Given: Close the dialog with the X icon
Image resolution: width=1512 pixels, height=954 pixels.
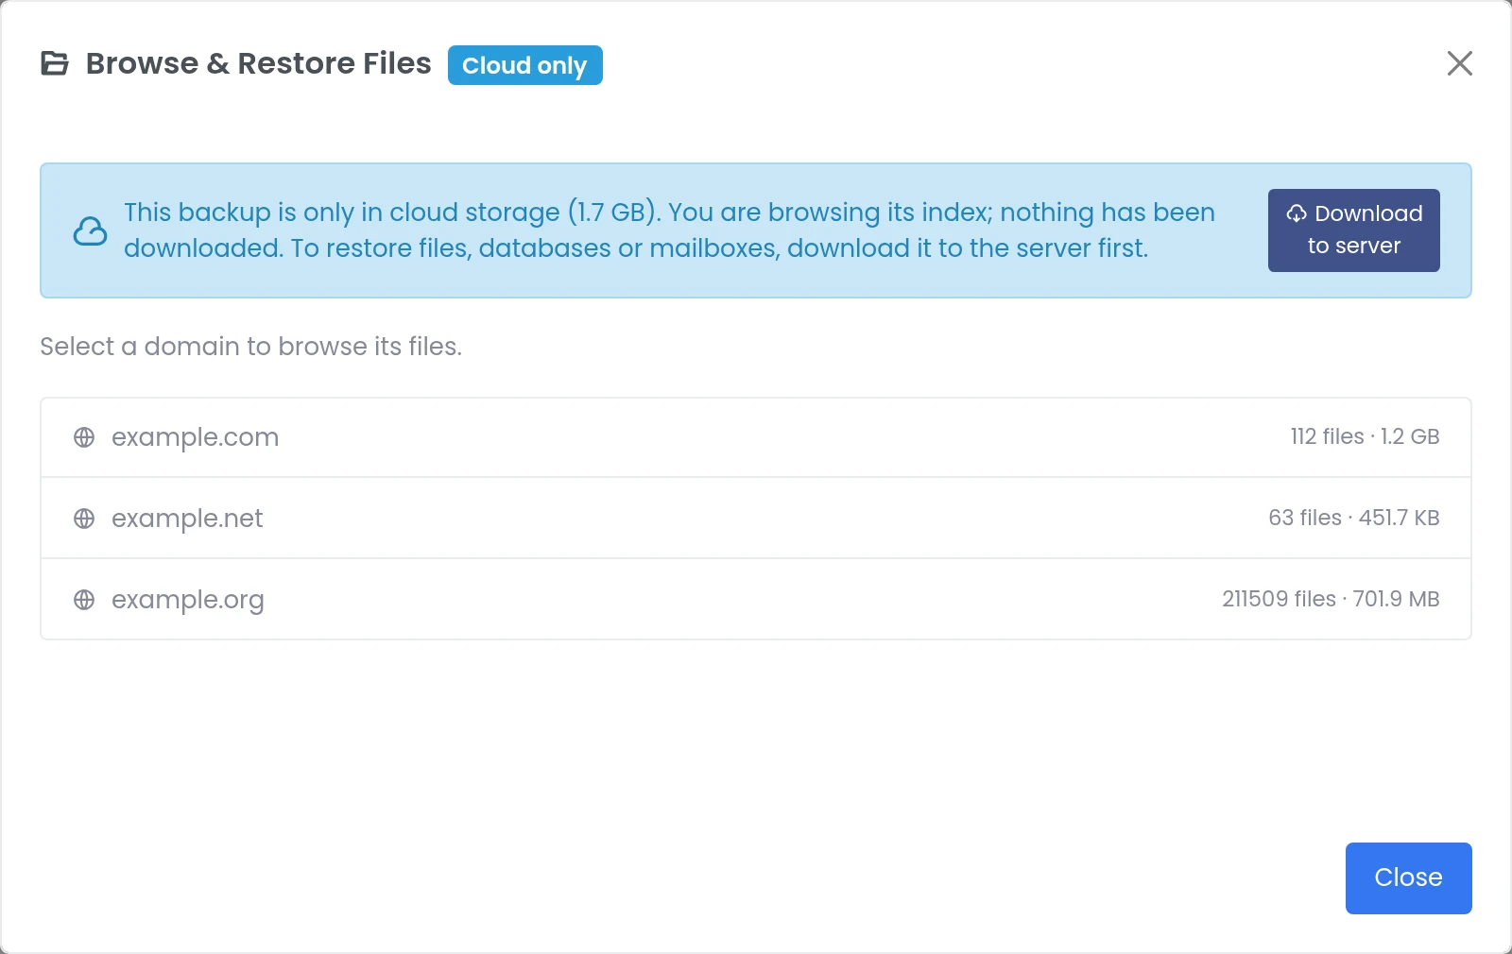Looking at the screenshot, I should 1459,63.
